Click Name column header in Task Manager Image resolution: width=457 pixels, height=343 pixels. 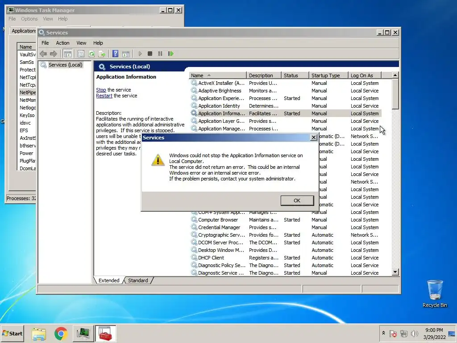click(x=26, y=46)
